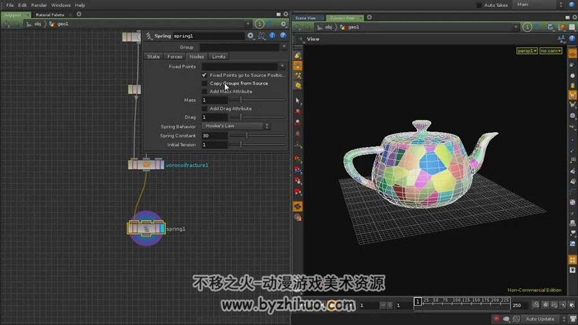Click the Mass value field
Screen dimensions: 578x325
[215, 100]
